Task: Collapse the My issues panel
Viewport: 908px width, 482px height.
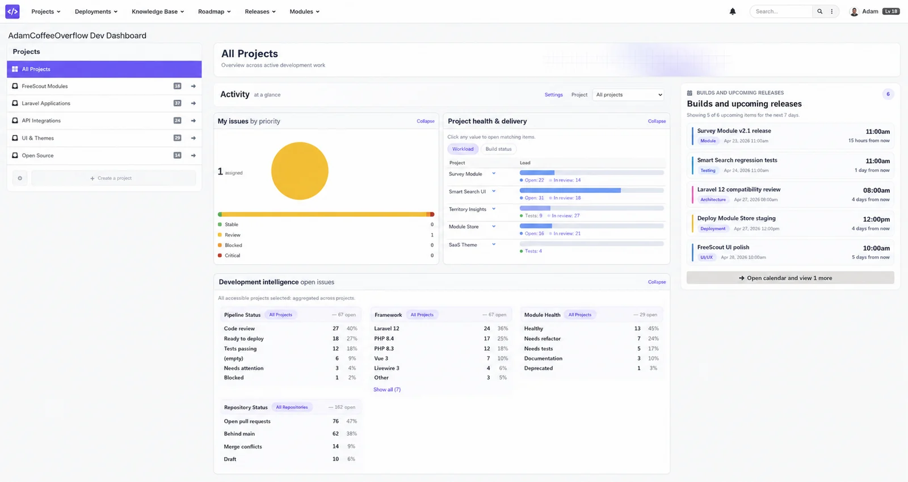Action: (x=426, y=121)
